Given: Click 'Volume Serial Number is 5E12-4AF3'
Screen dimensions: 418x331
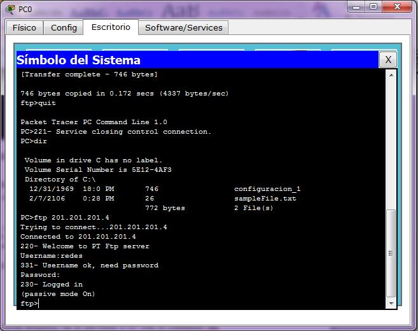Looking at the screenshot, I should pos(98,169).
